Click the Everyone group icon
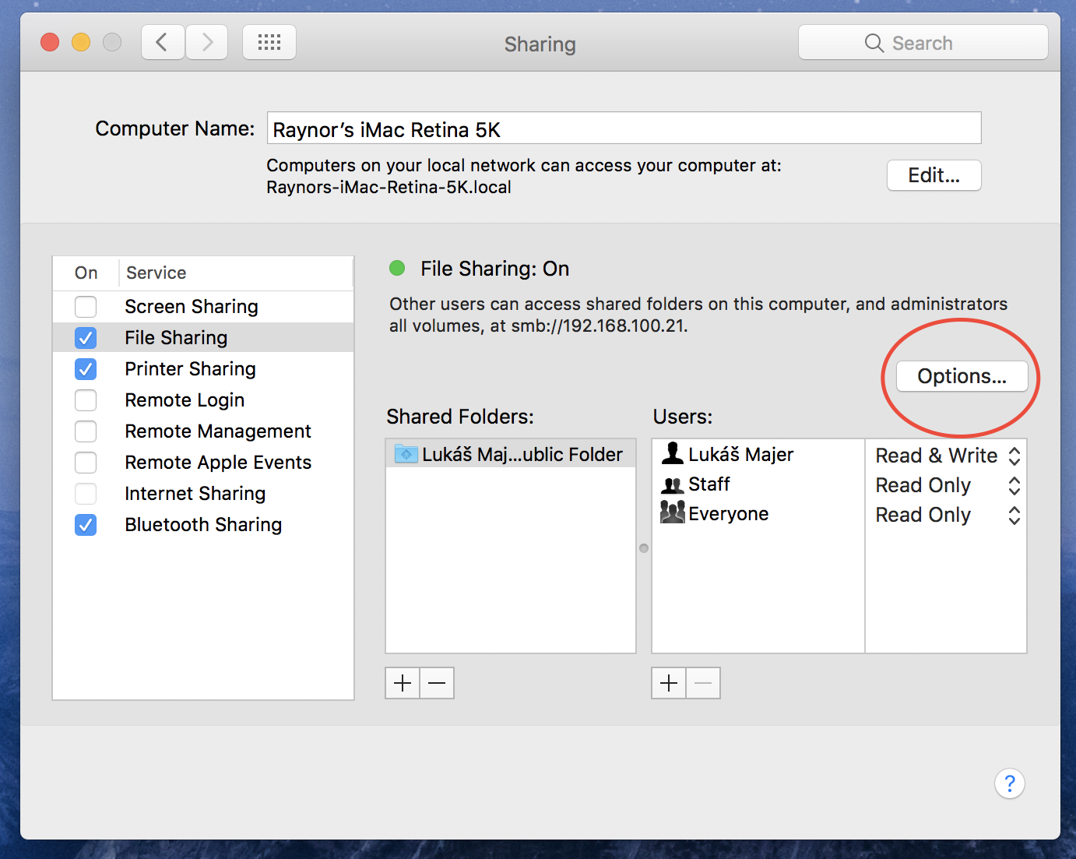This screenshot has width=1076, height=859. 672,512
